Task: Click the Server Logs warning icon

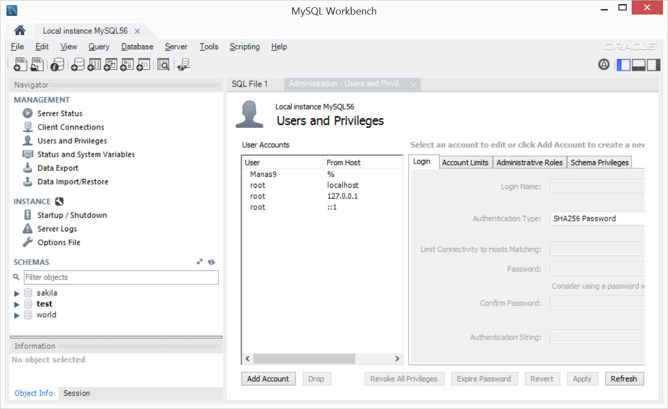Action: tap(28, 228)
